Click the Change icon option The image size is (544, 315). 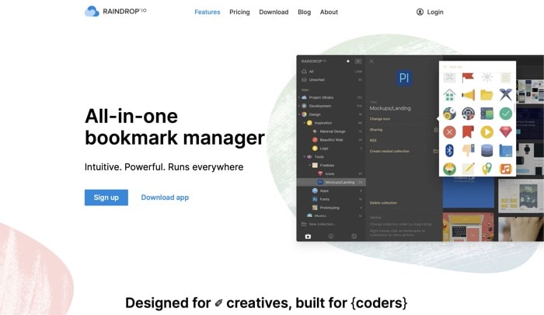pos(379,119)
